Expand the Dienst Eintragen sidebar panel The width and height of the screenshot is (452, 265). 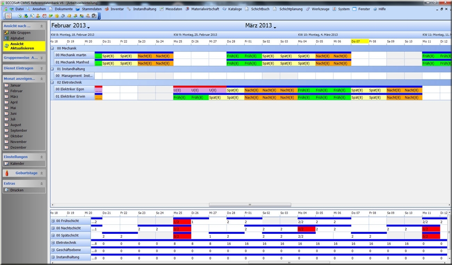pyautogui.click(x=41, y=69)
